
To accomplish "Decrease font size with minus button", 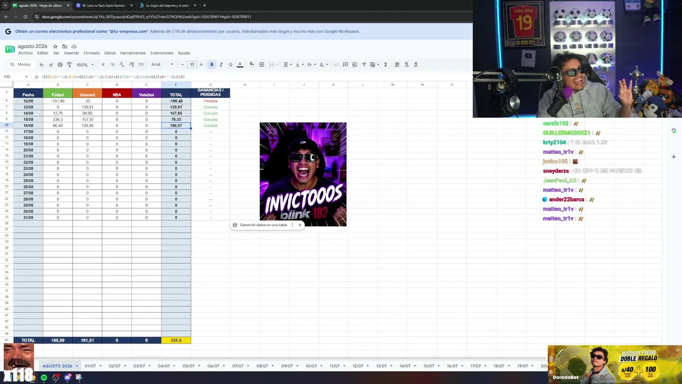I will pyautogui.click(x=182, y=65).
